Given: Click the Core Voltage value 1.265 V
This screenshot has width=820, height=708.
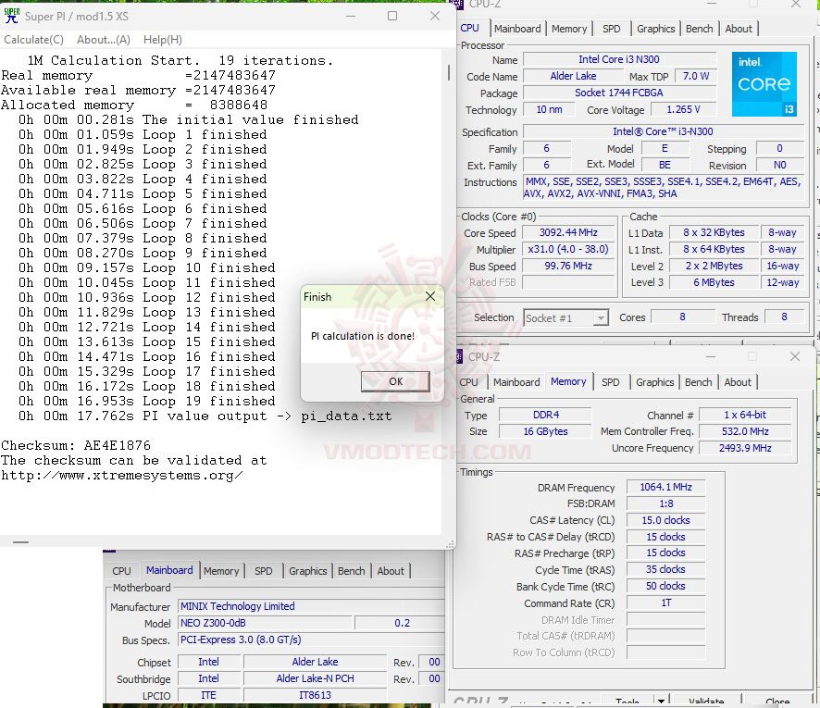Looking at the screenshot, I should tap(683, 110).
